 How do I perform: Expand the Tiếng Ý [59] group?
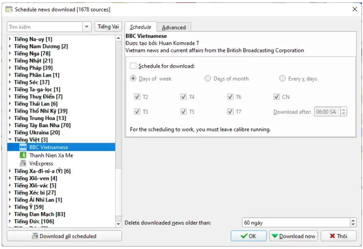pyautogui.click(x=10, y=207)
